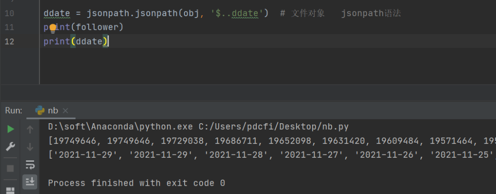Click line number 12 in gutter
496x194 pixels.
10,41
